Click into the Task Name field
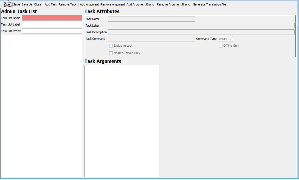The height and width of the screenshot is (180, 299). (x=152, y=19)
